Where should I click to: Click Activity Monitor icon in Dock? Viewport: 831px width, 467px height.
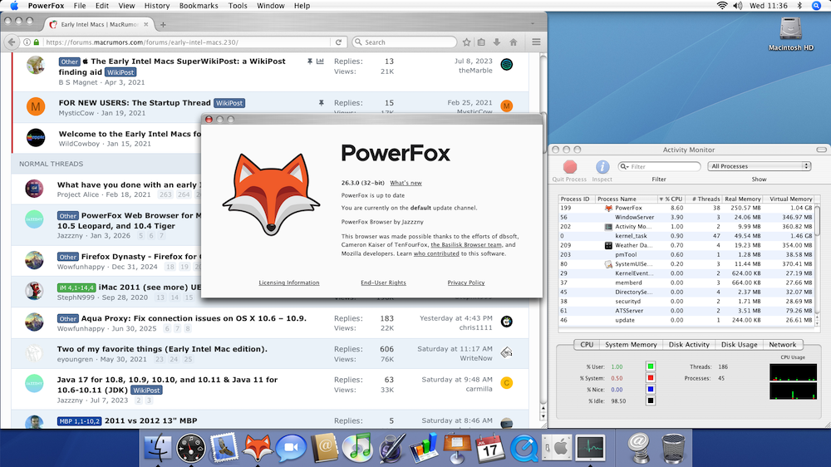(590, 449)
